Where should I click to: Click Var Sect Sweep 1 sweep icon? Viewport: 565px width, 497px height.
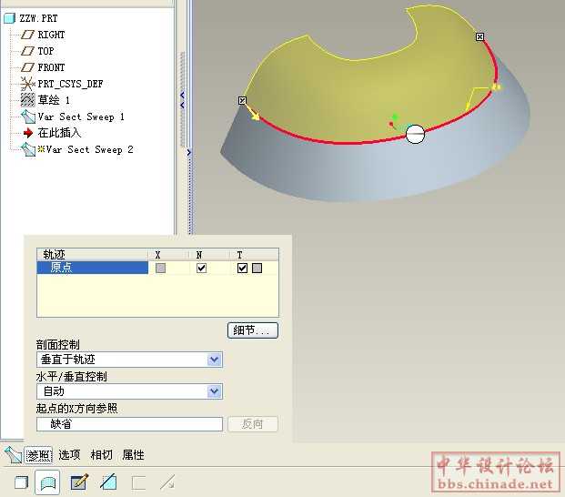27,117
